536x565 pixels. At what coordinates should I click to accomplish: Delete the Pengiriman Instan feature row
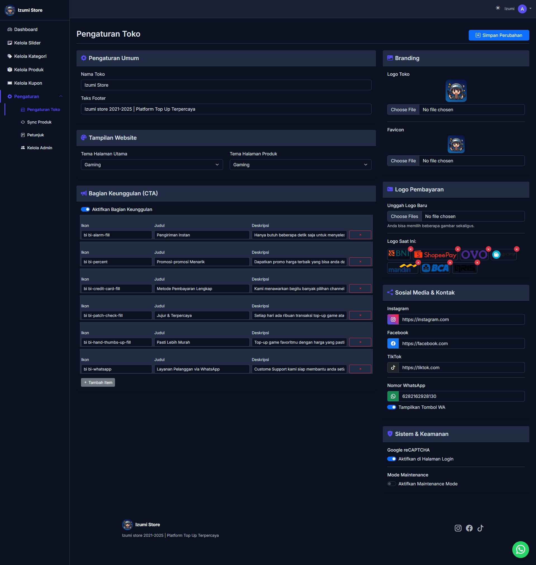[x=360, y=235]
